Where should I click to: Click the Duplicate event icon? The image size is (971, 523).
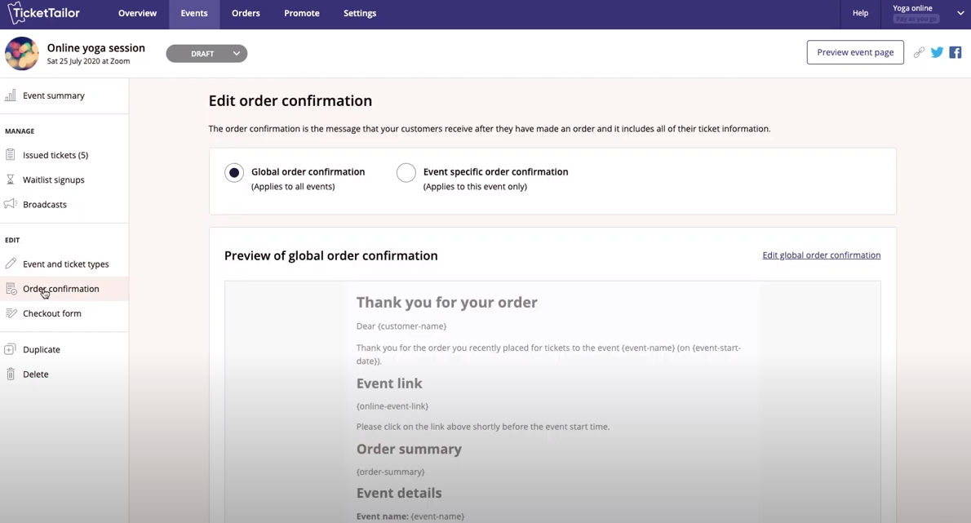click(x=11, y=349)
